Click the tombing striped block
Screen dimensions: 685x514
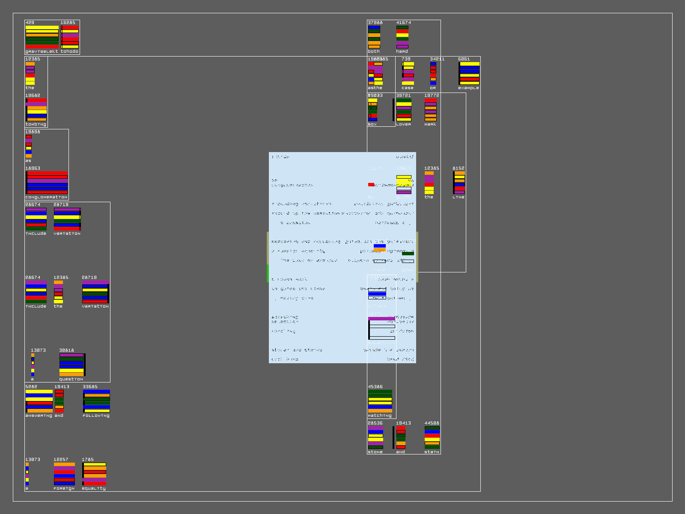(x=36, y=110)
